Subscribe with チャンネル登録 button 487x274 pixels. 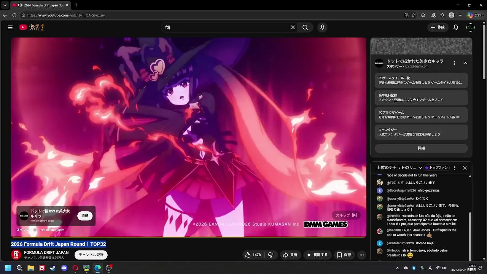coord(91,255)
